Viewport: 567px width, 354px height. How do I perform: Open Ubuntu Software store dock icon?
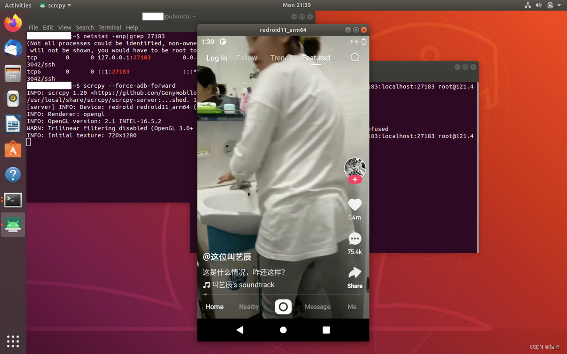(x=13, y=150)
